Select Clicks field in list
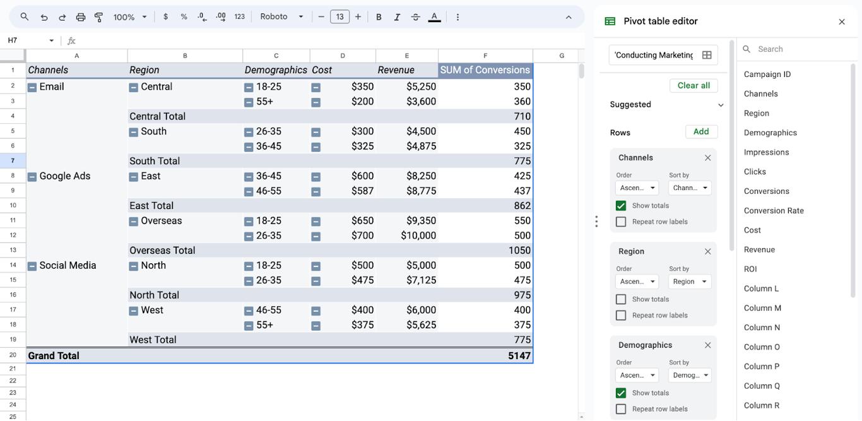Viewport: 862px width, 421px height. tap(755, 172)
